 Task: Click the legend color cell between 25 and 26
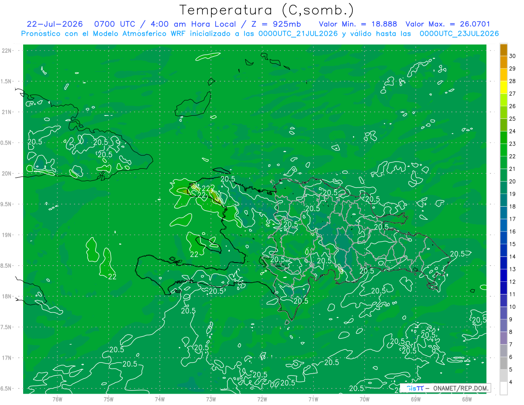503,112
